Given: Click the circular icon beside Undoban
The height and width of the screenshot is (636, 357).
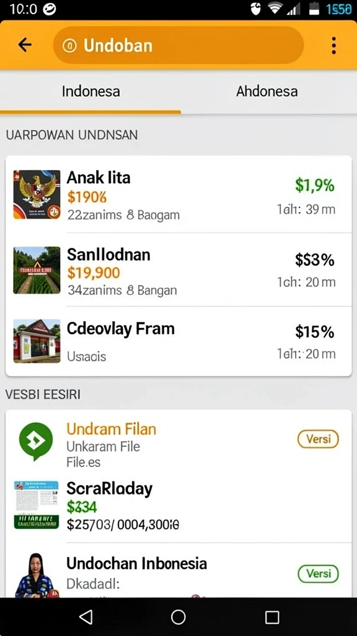Looking at the screenshot, I should (69, 46).
